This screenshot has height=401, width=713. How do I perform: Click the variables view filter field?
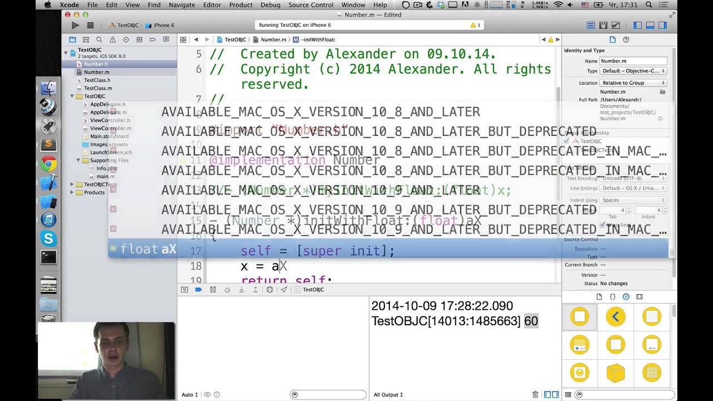[328, 395]
